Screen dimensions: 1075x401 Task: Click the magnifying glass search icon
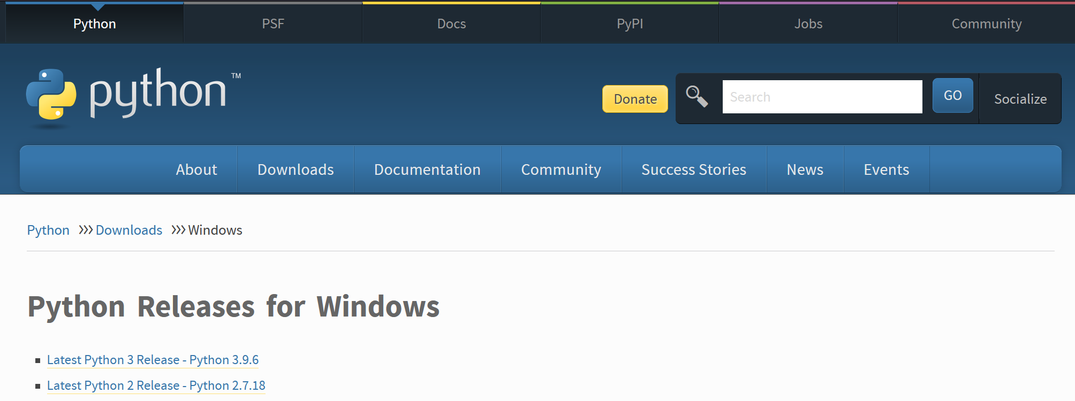(x=697, y=97)
